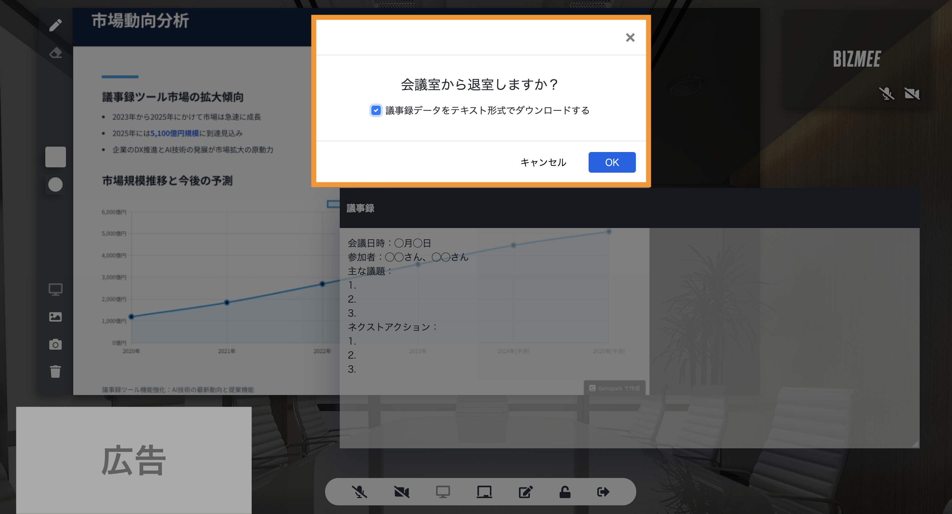
Task: Click the camera capture icon in sidebar
Action: point(55,344)
